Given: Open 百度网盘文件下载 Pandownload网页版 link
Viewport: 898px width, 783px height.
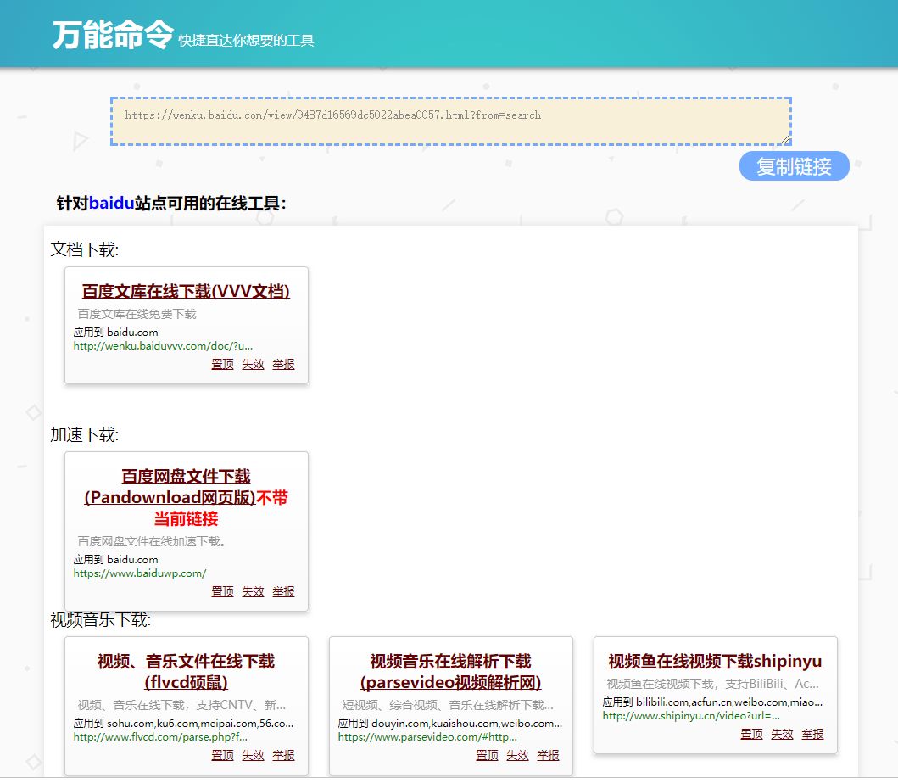Looking at the screenshot, I should click(170, 486).
